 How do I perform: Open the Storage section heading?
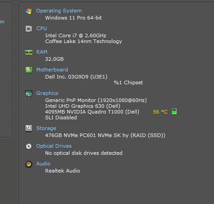tap(46, 128)
